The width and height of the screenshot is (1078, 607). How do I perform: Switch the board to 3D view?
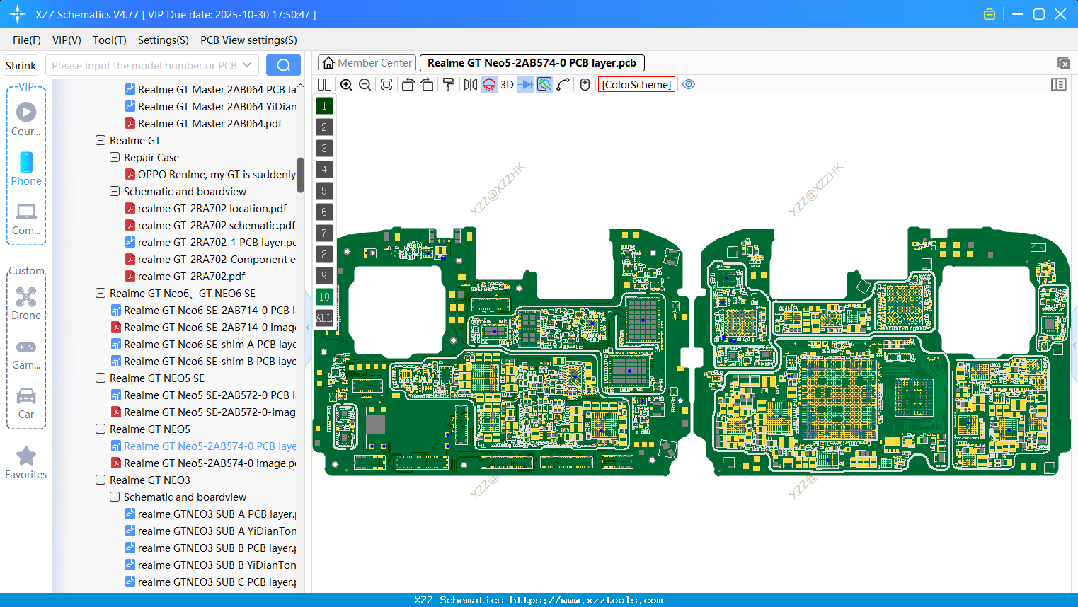tap(506, 84)
